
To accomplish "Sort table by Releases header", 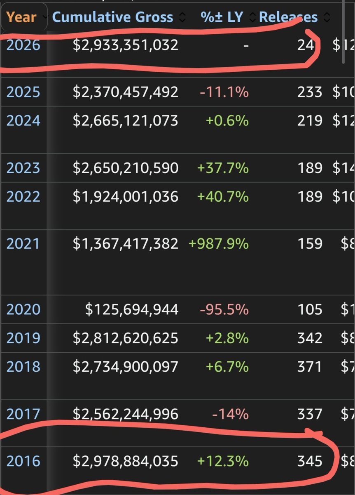I will 289,17.
